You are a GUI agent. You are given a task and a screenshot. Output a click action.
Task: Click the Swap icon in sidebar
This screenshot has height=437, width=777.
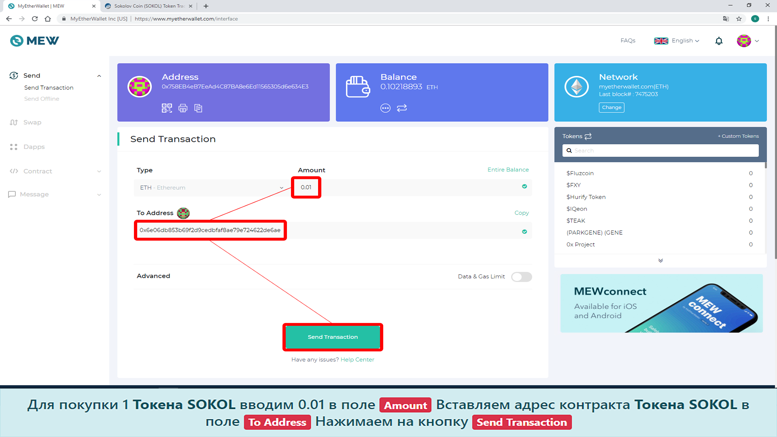point(14,123)
